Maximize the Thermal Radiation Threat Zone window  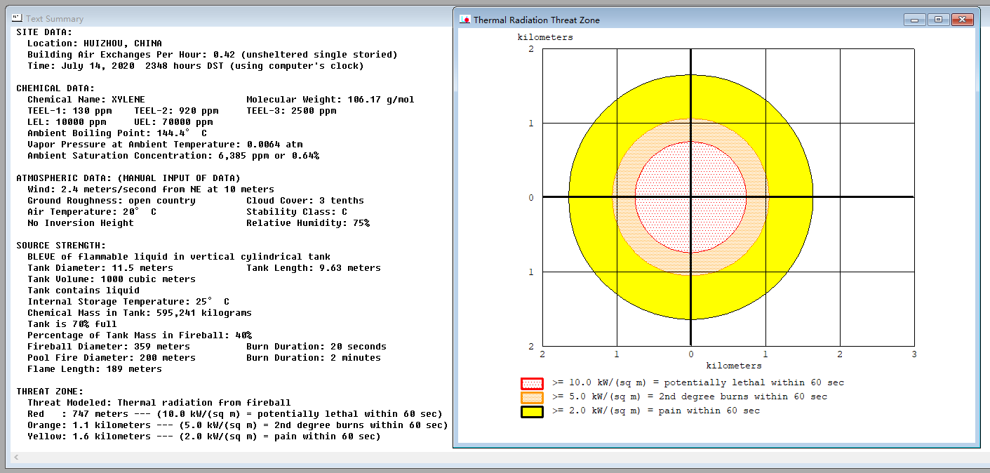tap(938, 20)
